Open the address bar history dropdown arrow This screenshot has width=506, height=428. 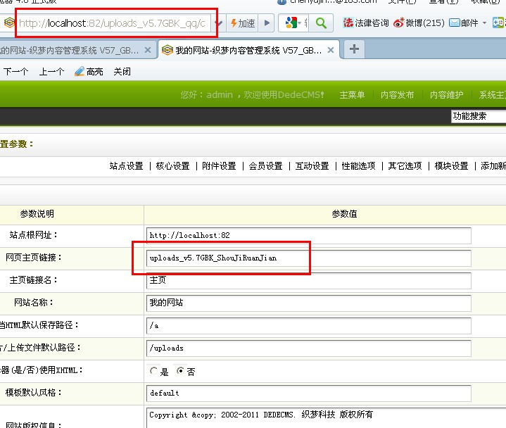219,23
